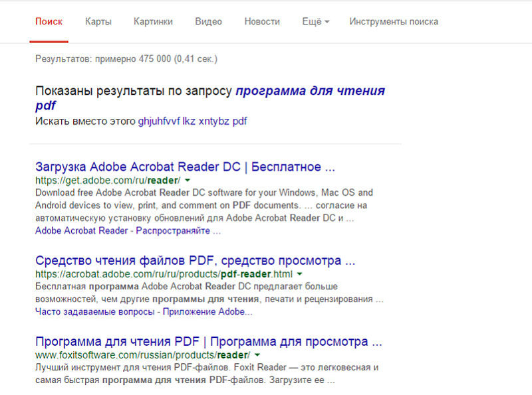
Task: Switch to the Карты tab
Action: tap(98, 22)
